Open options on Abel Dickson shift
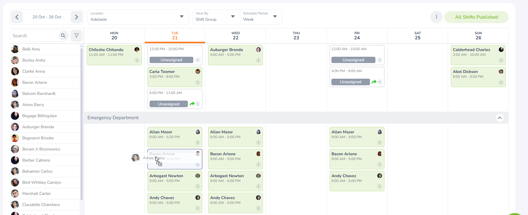This screenshot has height=215, width=528. point(501,83)
